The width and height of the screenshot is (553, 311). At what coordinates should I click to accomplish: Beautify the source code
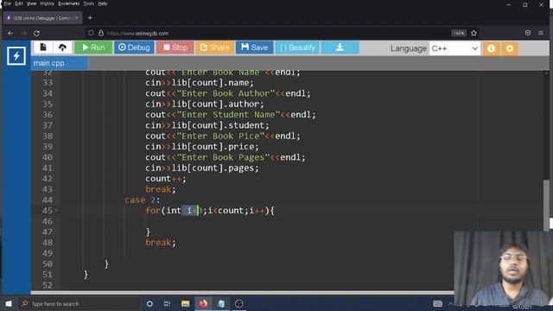297,48
